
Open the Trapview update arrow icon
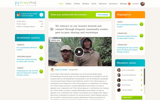click(41, 71)
